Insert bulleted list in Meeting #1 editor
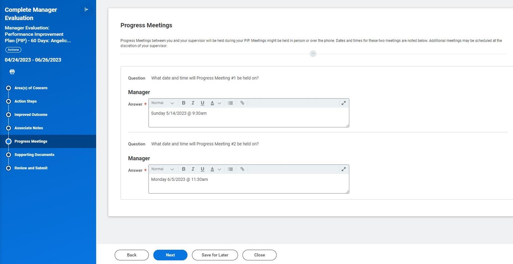The width and height of the screenshot is (513, 264). pyautogui.click(x=230, y=103)
